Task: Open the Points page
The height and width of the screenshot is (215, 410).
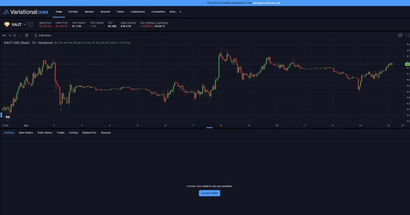Action: click(120, 12)
